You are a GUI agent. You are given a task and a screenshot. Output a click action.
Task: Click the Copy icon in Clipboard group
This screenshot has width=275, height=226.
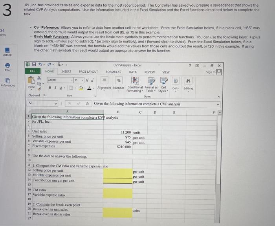tap(39, 83)
